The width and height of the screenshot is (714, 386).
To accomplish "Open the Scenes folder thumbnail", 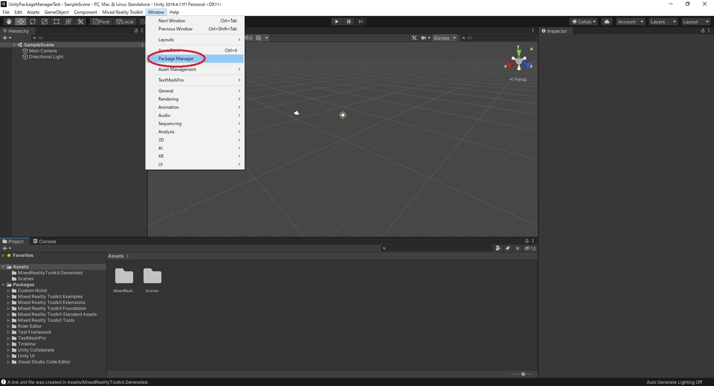I will pyautogui.click(x=152, y=276).
